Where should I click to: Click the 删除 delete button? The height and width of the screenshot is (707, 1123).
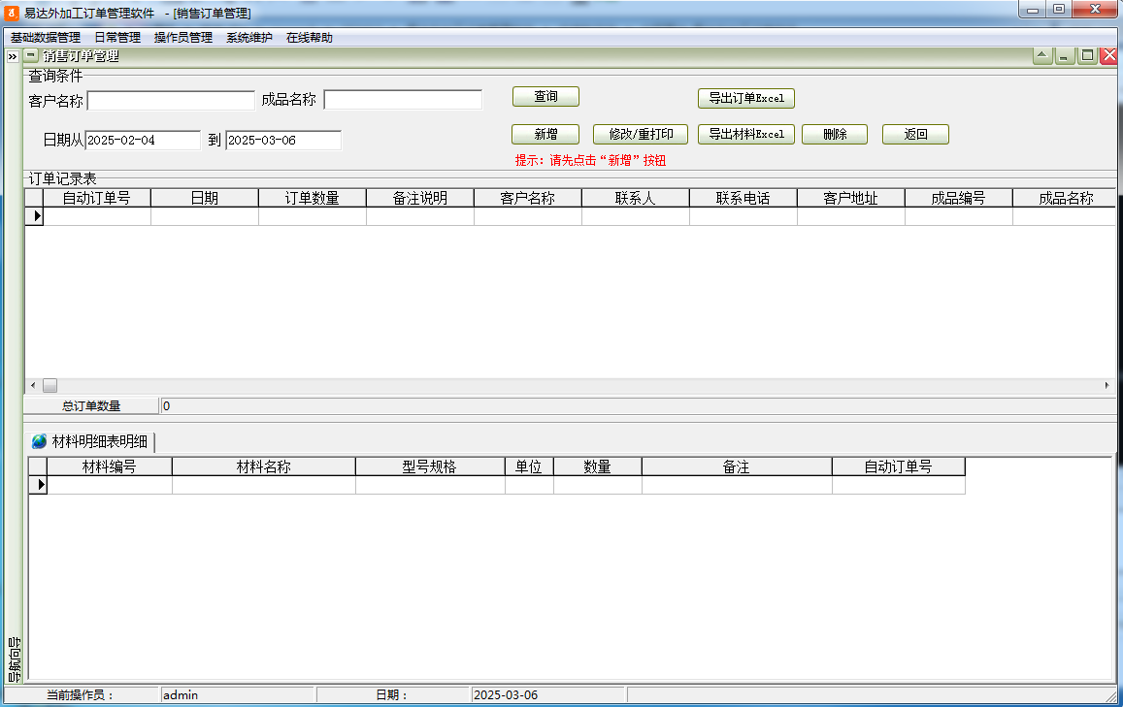tap(834, 134)
